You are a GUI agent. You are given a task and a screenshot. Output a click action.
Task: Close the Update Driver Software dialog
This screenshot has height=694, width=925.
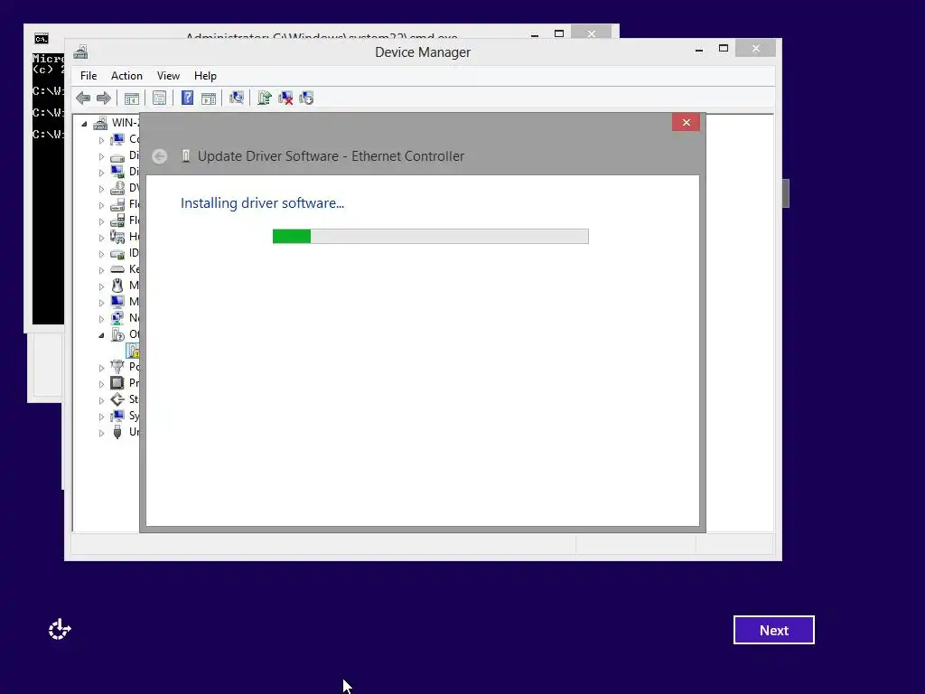pos(687,122)
